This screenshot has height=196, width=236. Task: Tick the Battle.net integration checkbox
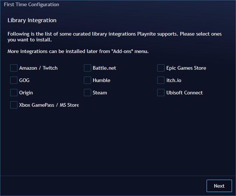(87, 68)
